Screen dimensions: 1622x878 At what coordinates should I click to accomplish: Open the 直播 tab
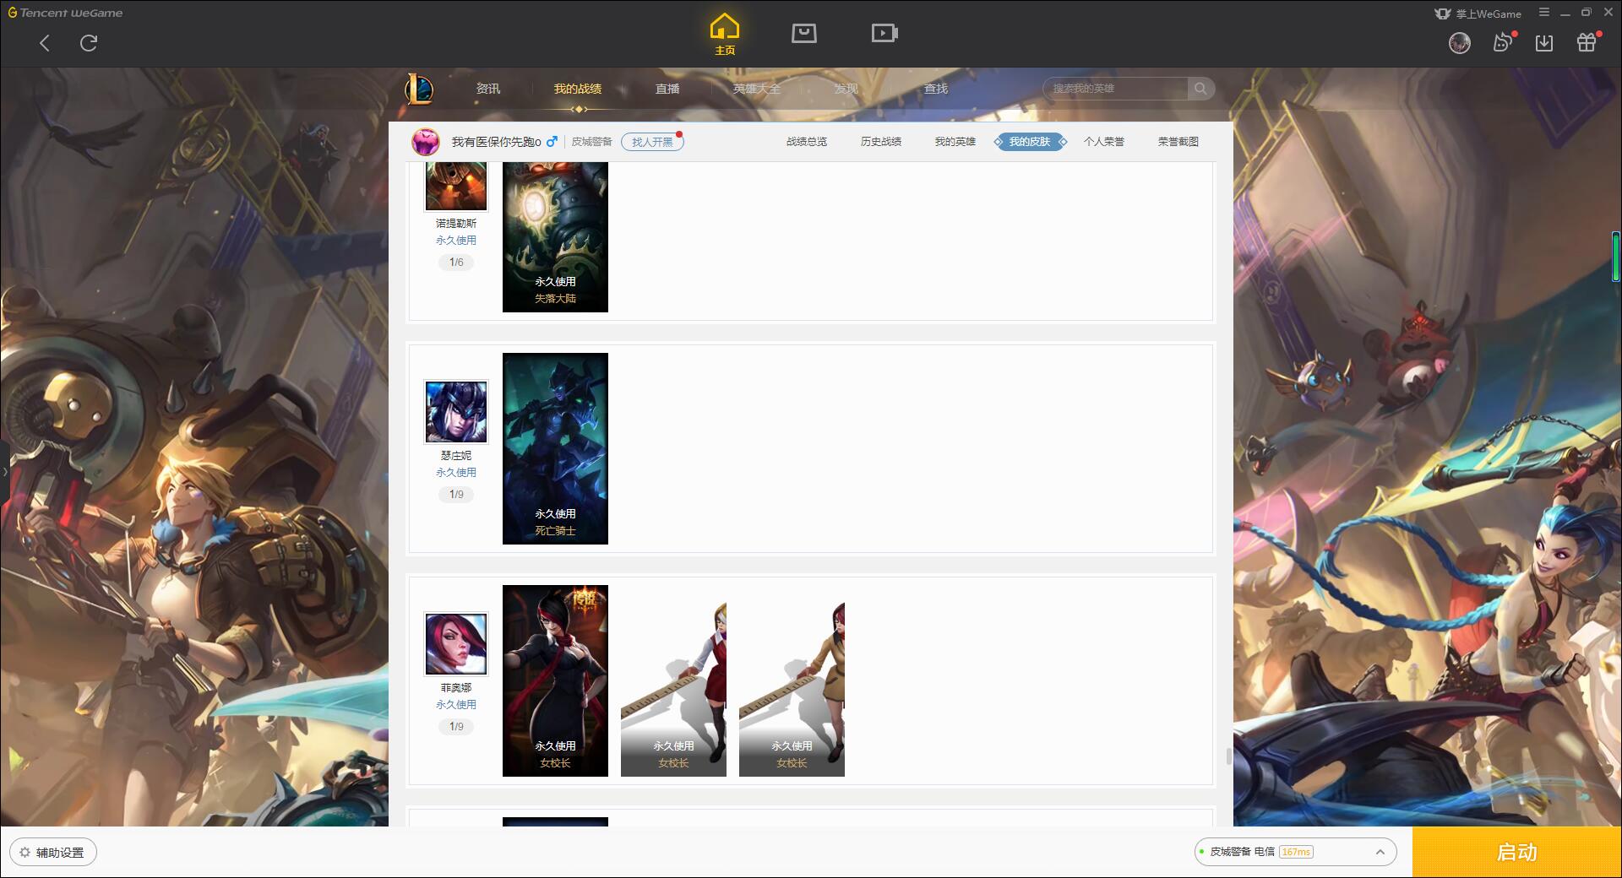point(667,89)
